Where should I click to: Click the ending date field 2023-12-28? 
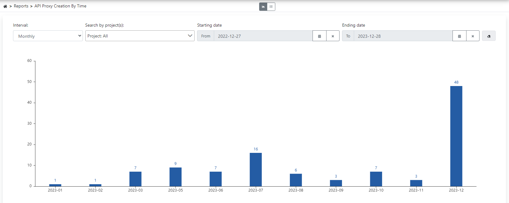[x=403, y=36]
